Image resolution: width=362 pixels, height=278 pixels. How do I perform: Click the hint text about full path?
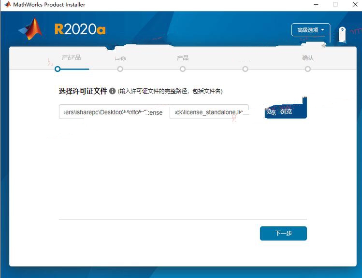click(x=170, y=91)
